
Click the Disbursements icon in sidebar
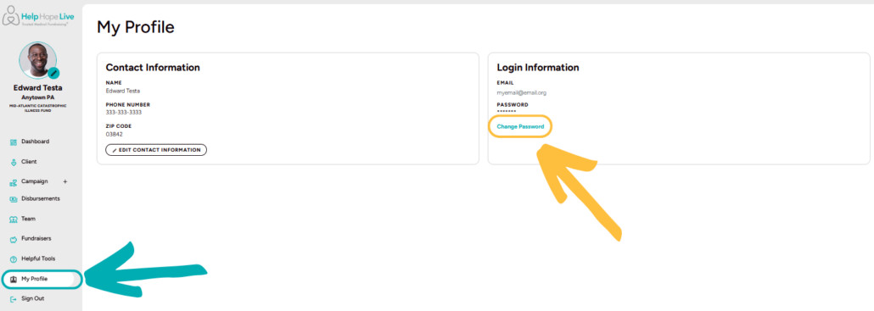pos(14,199)
